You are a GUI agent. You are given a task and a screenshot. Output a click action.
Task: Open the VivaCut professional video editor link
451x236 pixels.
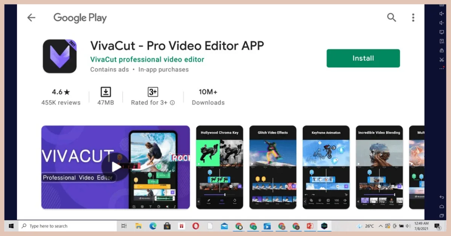tap(147, 59)
